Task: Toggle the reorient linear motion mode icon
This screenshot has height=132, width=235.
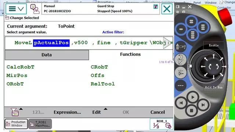Action: coord(181,60)
